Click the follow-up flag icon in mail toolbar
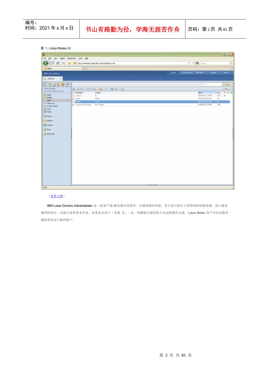Image resolution: width=269 pixels, height=380 pixels. [107, 89]
